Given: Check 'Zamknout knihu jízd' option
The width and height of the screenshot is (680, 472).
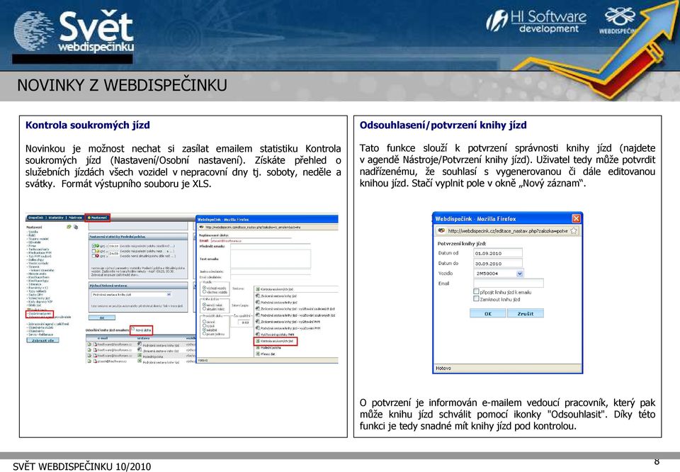Looking at the screenshot, I should point(476,298).
